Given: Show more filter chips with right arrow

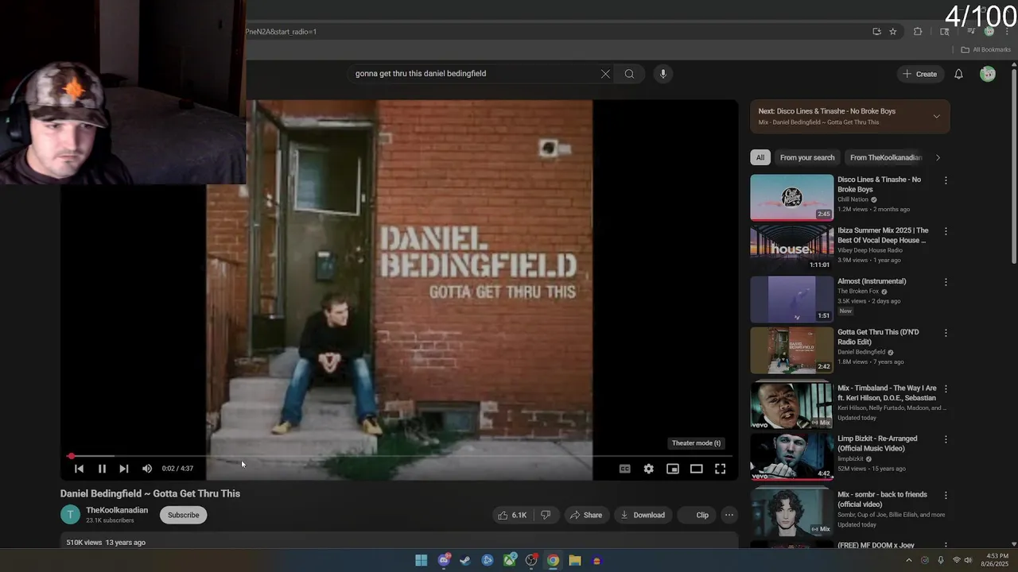Looking at the screenshot, I should pyautogui.click(x=938, y=157).
